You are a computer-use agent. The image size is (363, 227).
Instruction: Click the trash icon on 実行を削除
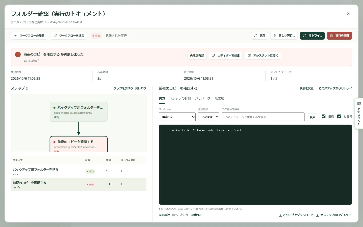(331, 36)
